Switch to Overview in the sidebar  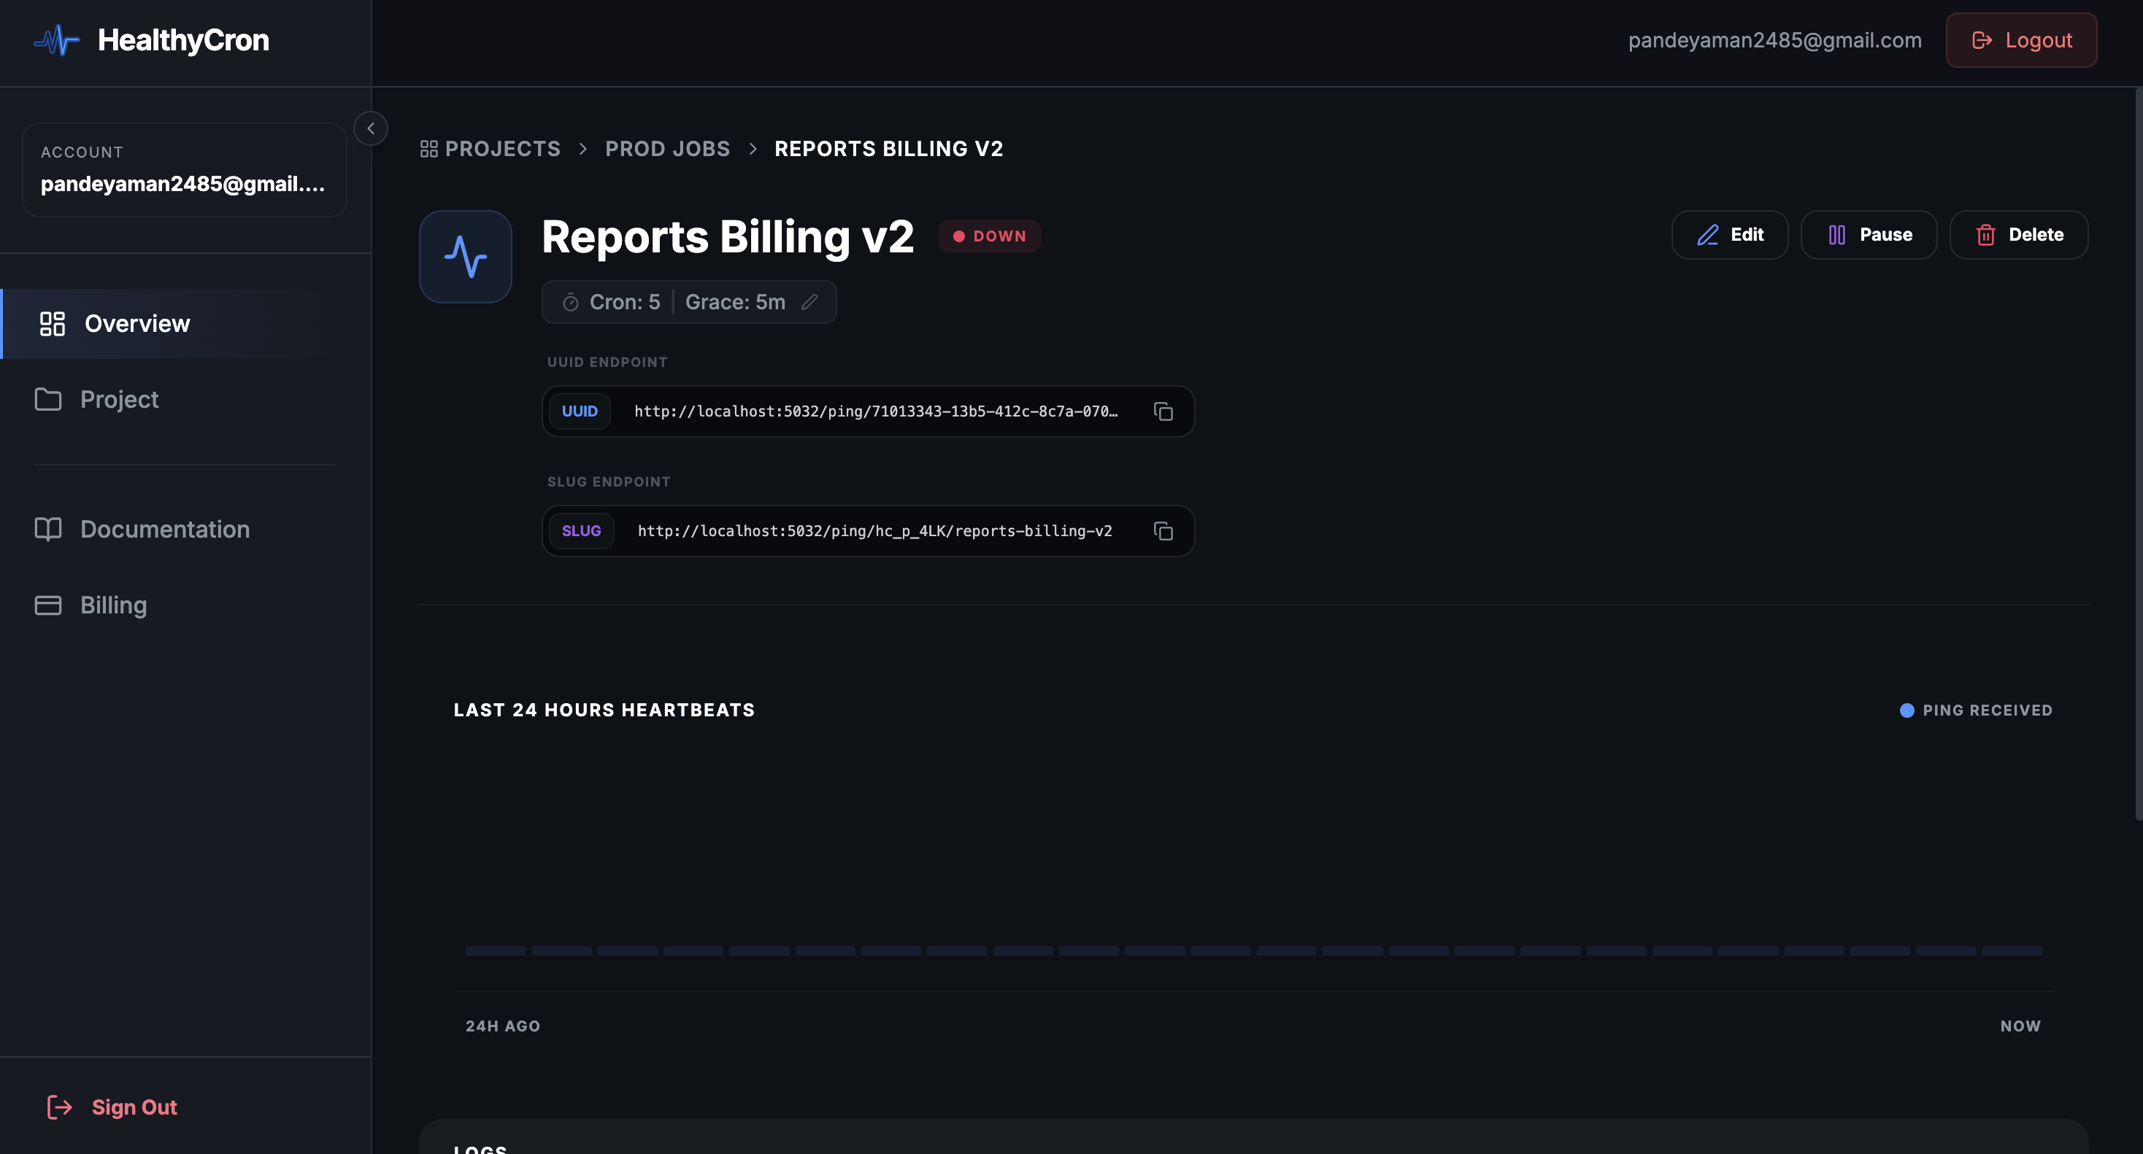pos(136,323)
